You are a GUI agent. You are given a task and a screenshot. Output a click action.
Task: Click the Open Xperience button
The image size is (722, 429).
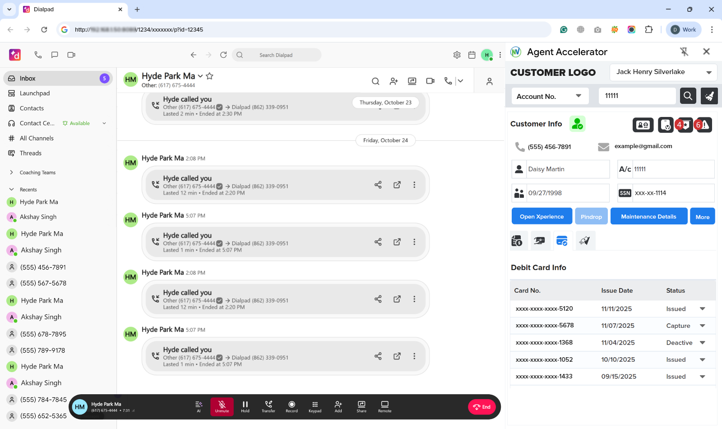[542, 216]
